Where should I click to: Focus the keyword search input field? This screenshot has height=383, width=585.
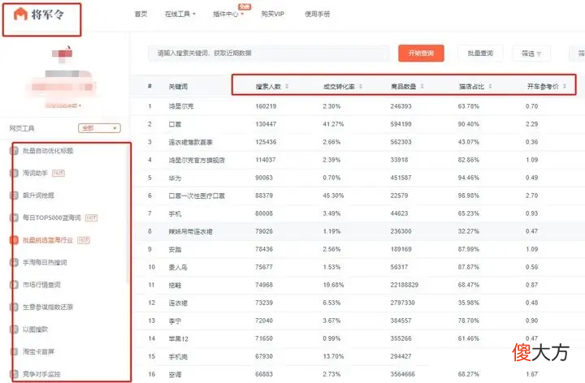268,54
